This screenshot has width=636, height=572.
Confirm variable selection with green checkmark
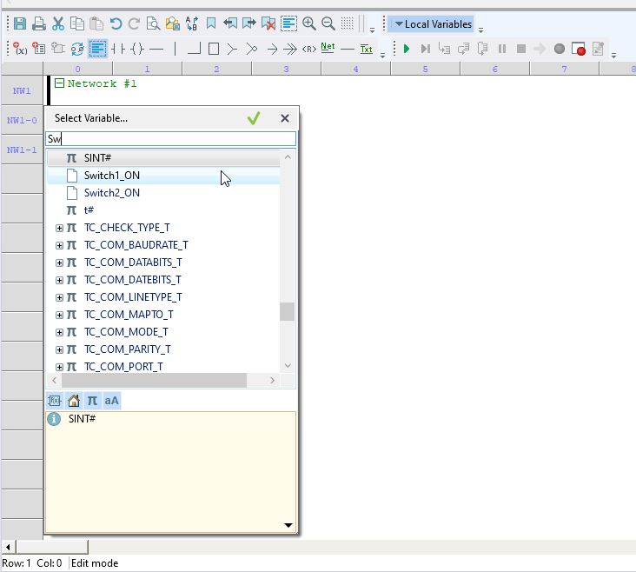pyautogui.click(x=254, y=118)
